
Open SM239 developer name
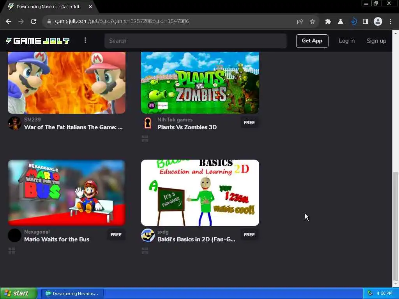click(32, 120)
